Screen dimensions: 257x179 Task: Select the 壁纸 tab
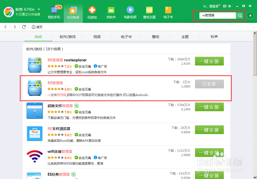(156, 37)
